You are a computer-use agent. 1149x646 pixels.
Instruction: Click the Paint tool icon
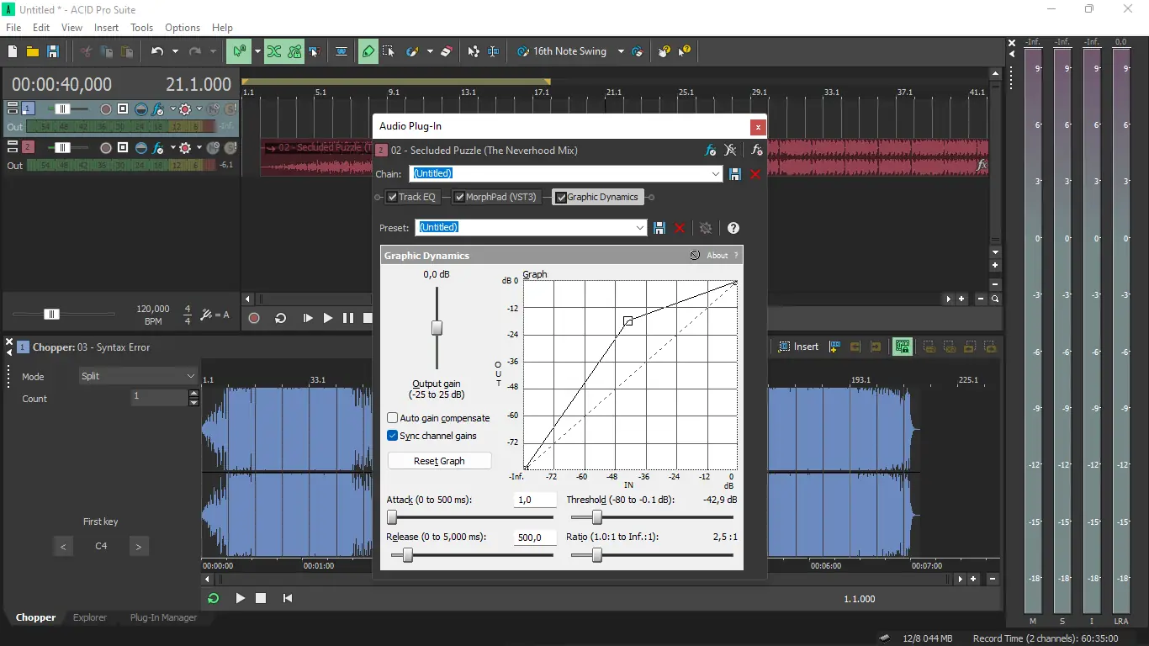[x=412, y=51]
